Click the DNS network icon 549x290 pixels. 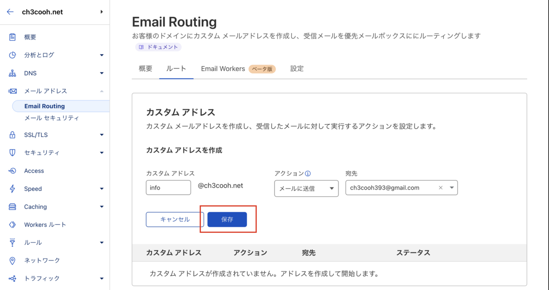tap(12, 73)
